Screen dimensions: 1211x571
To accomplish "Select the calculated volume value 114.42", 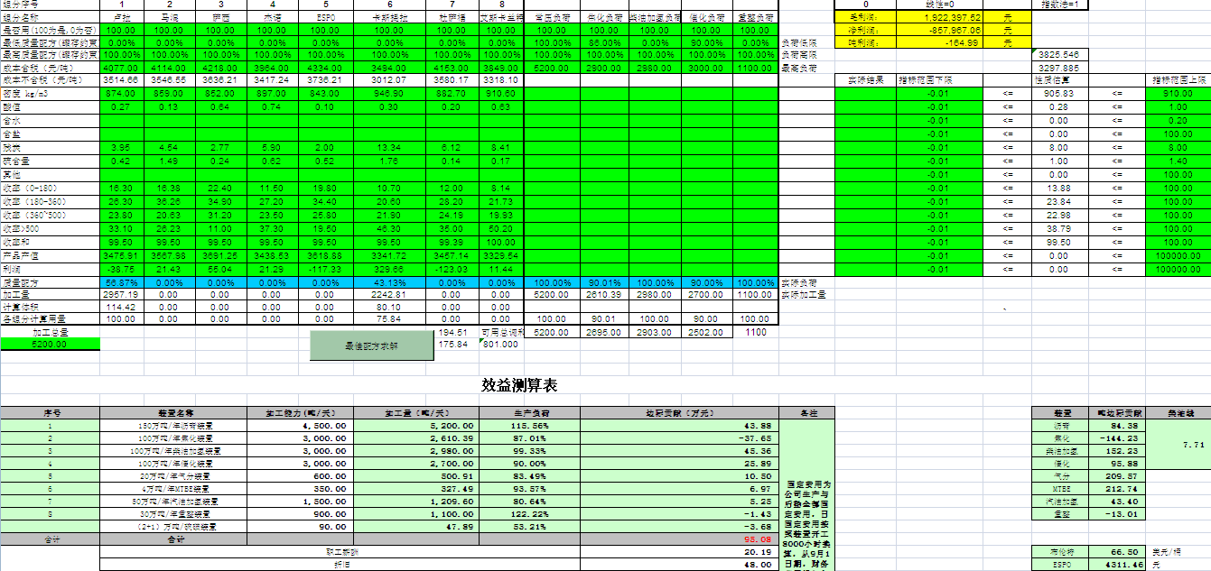I will click(x=121, y=307).
